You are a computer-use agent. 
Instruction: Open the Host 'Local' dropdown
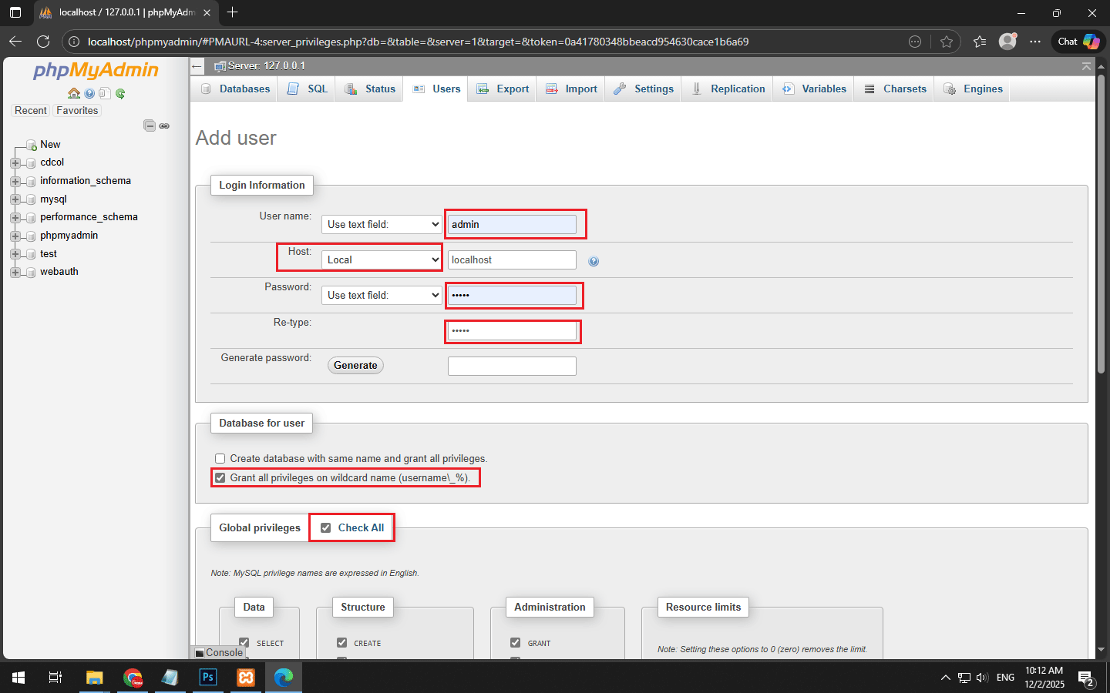click(x=382, y=260)
